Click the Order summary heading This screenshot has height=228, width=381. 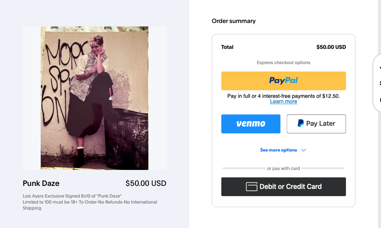click(233, 21)
